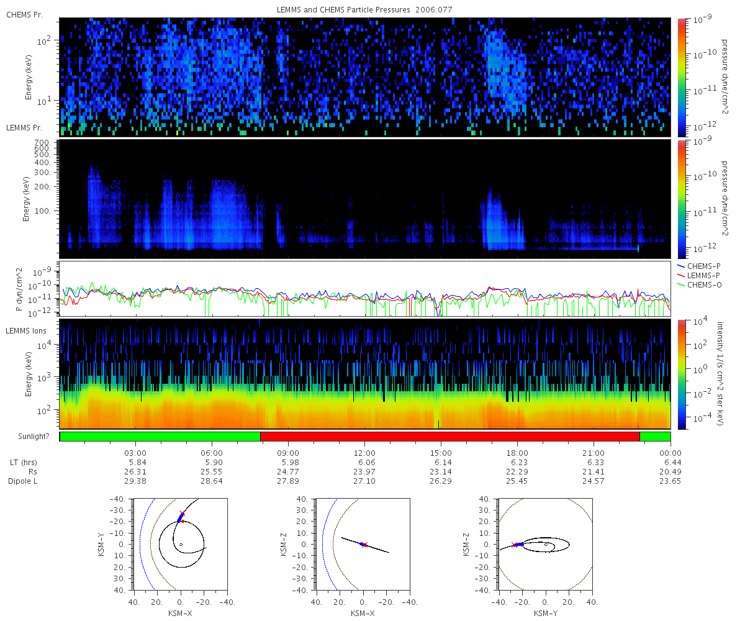
Task: Click the 03:00 time axis label
Action: (x=135, y=453)
